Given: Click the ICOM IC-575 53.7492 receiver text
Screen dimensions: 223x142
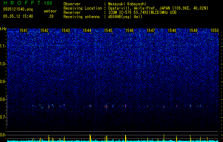Looking at the screenshot, I should [142, 12].
